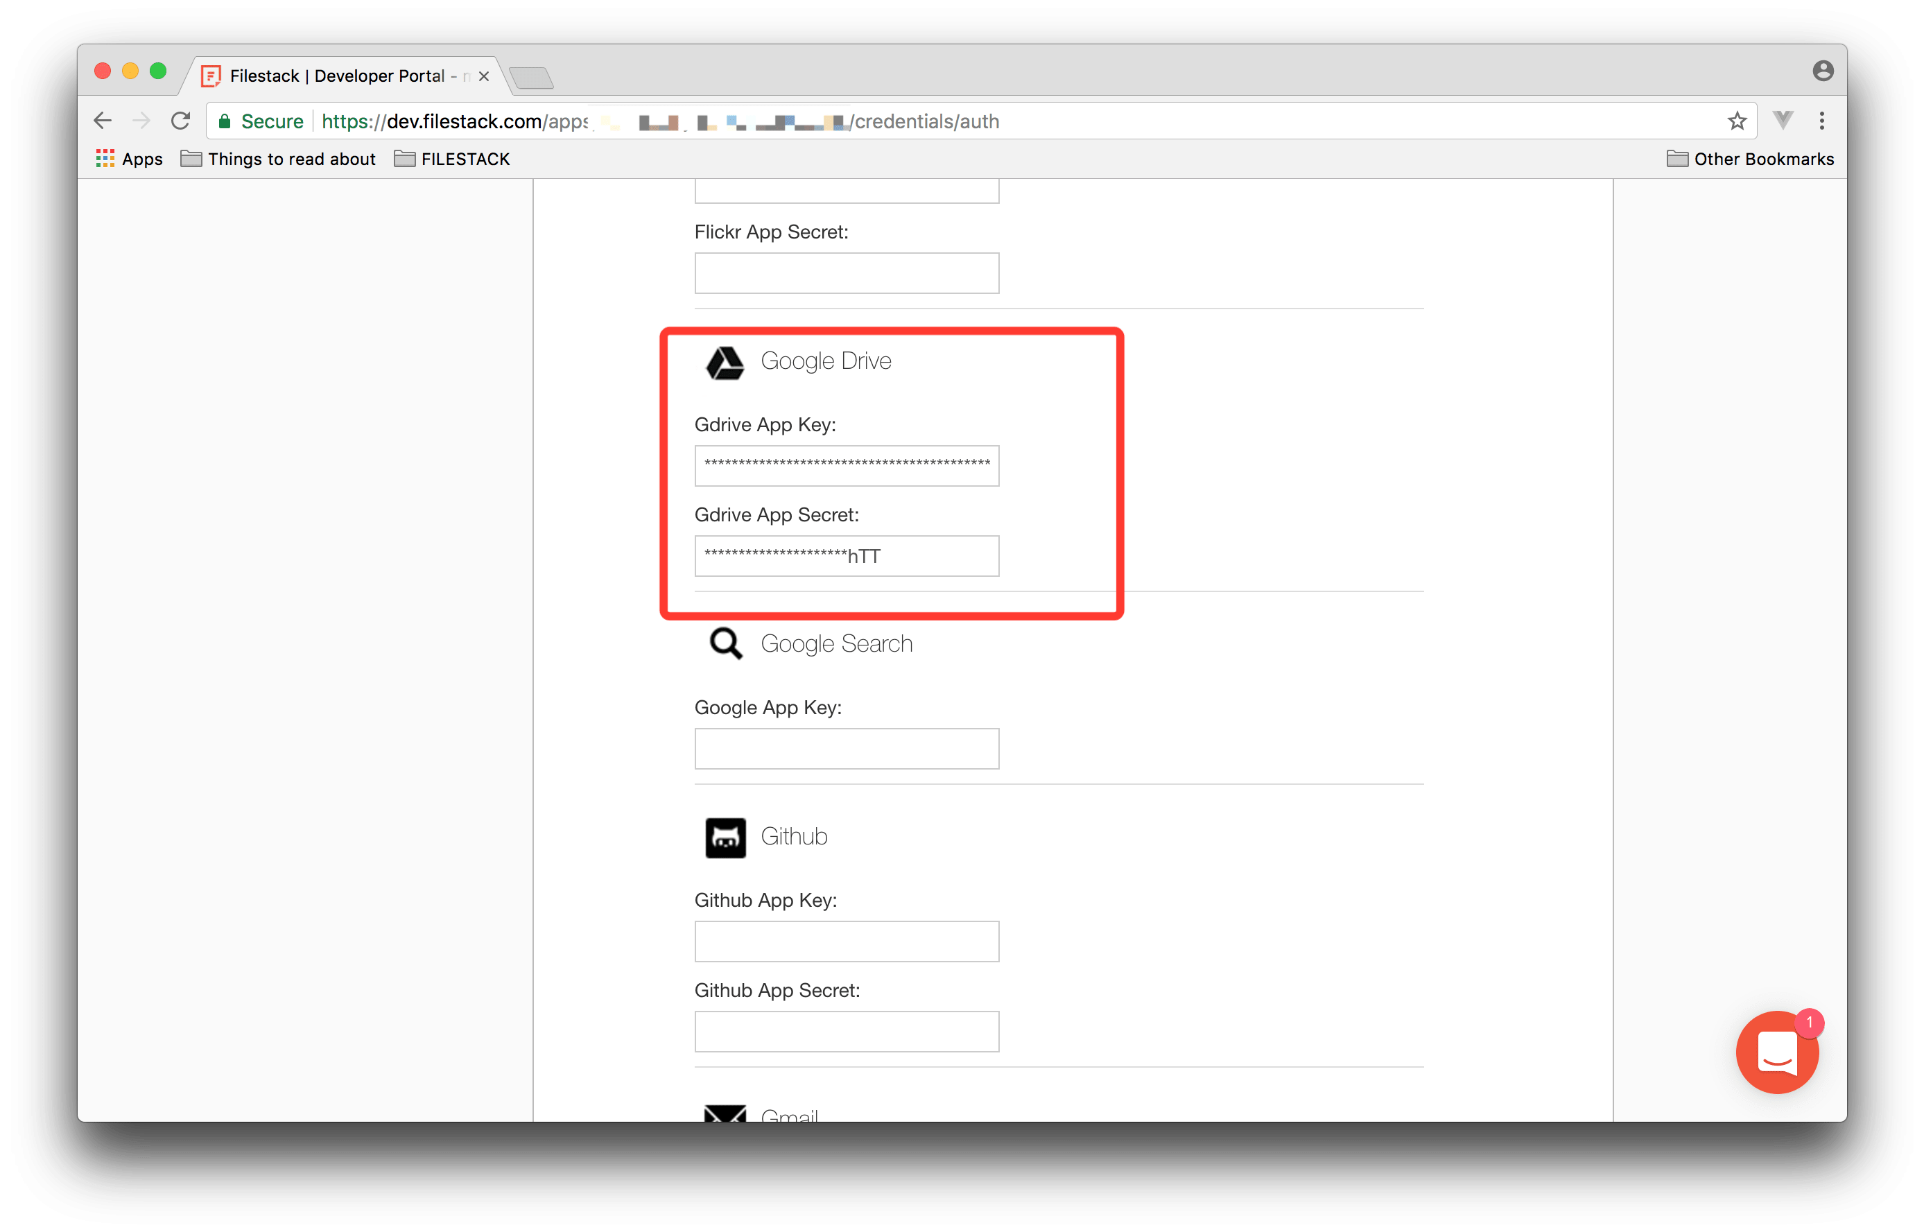Open the Other Bookmarks folder
The image size is (1924, 1232).
pos(1749,158)
